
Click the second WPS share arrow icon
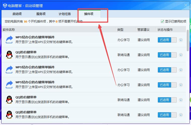point(9,70)
